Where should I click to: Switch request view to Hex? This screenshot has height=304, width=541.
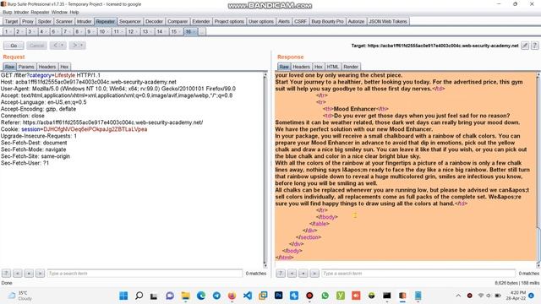pos(64,67)
